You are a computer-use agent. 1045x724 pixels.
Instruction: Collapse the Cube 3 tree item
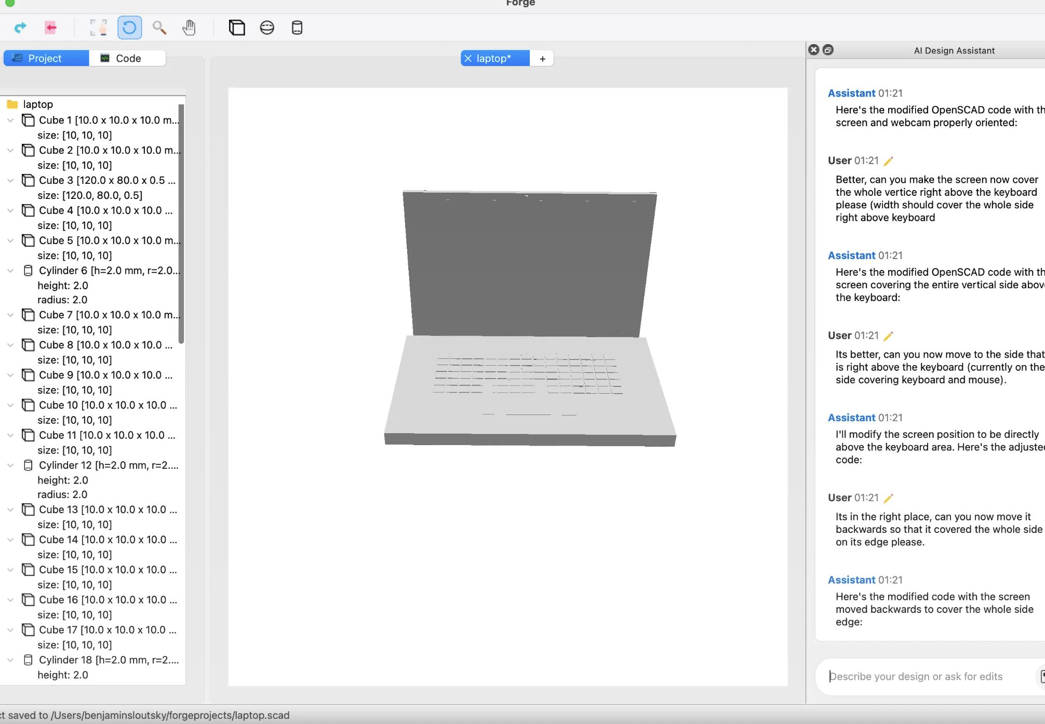[10, 180]
